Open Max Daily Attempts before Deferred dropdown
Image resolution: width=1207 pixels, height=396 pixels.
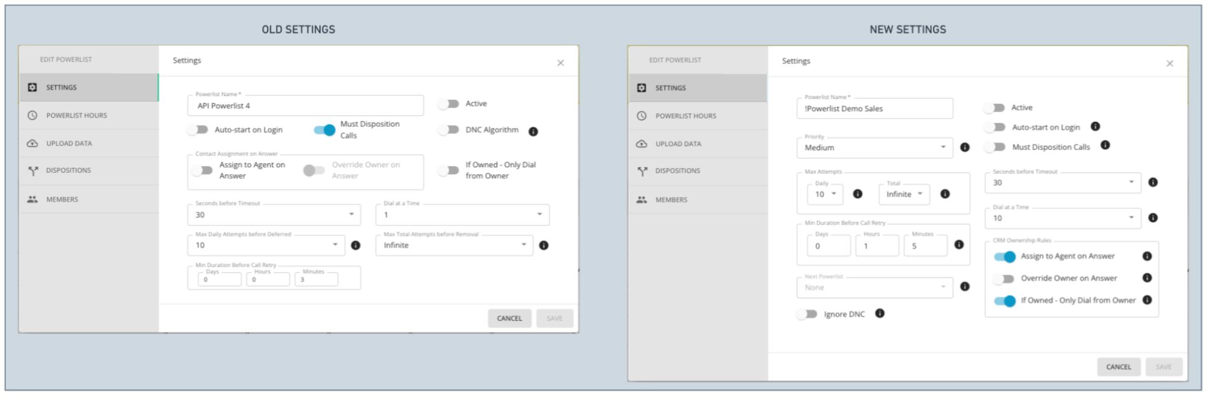pos(266,245)
